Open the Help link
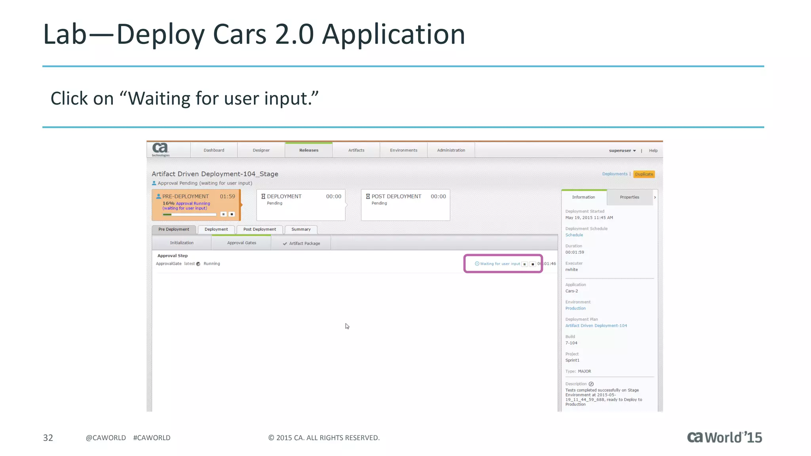Image resolution: width=811 pixels, height=456 pixels. [x=653, y=150]
